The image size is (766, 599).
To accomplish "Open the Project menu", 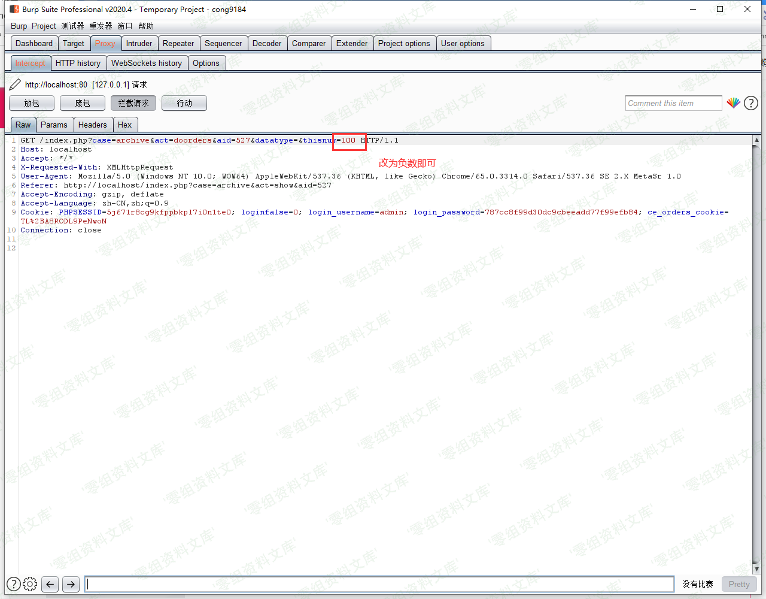I will click(x=44, y=26).
